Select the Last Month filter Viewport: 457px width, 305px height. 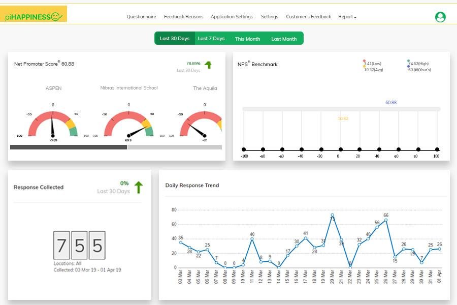pyautogui.click(x=284, y=39)
